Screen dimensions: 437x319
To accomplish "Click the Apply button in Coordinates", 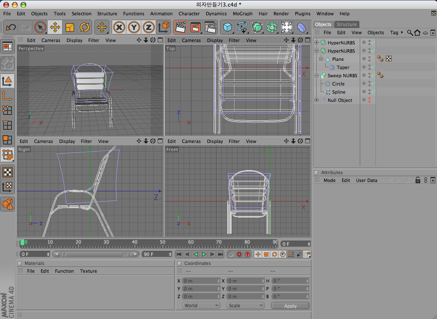I will [290, 306].
